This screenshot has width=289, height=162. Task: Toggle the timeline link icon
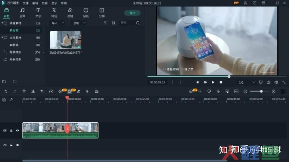point(11,99)
